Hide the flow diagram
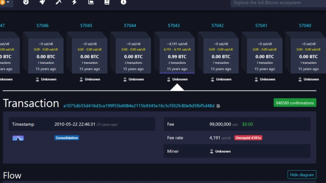The image size is (326, 183). tap(302, 175)
